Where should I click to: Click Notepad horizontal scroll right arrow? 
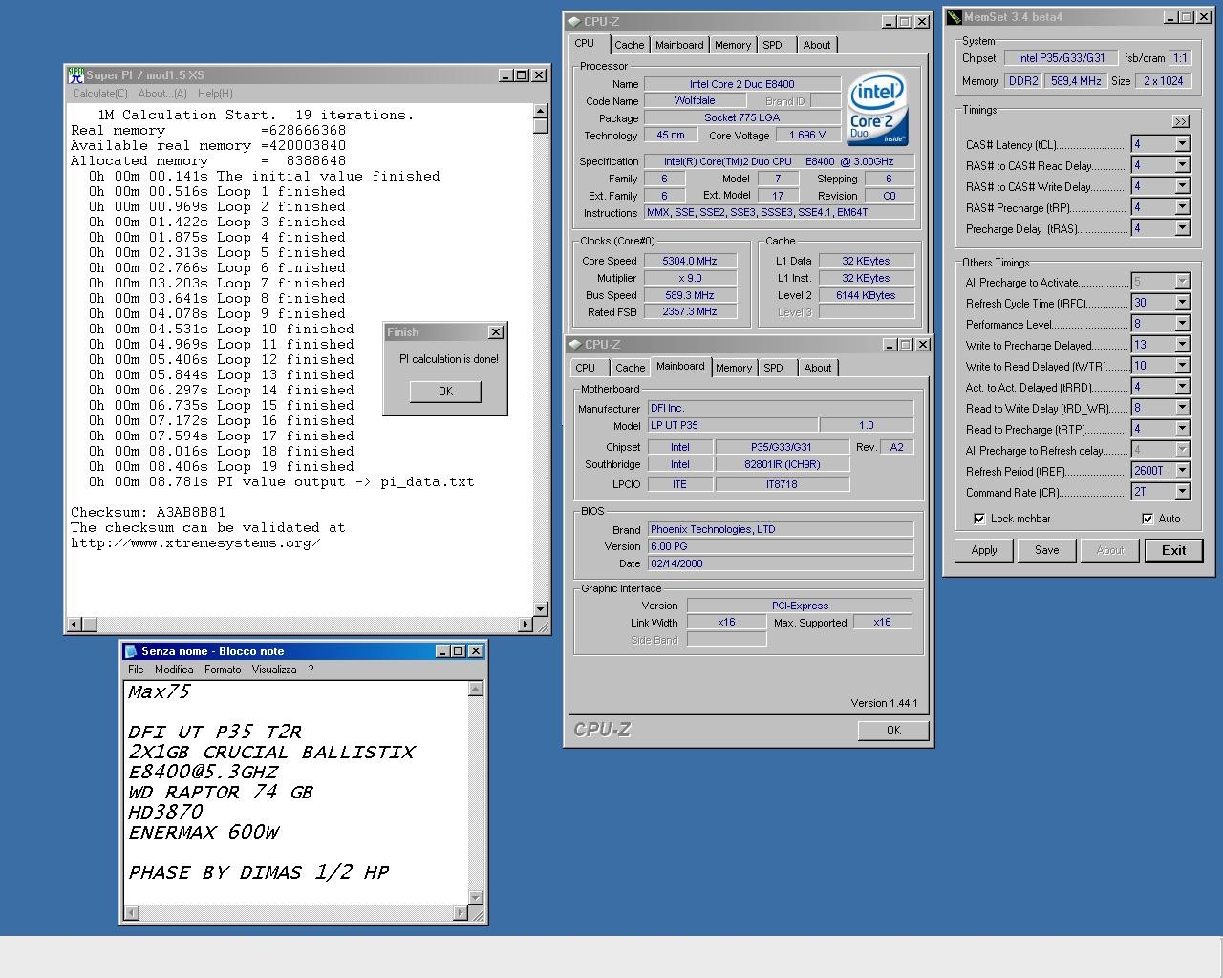pos(460,913)
